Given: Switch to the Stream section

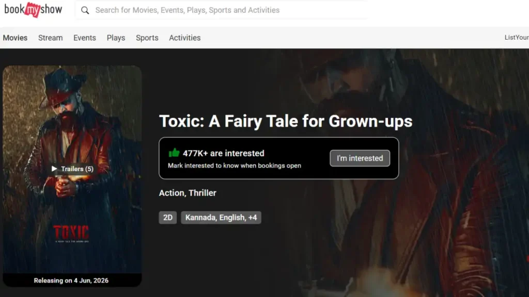Looking at the screenshot, I should [x=50, y=38].
